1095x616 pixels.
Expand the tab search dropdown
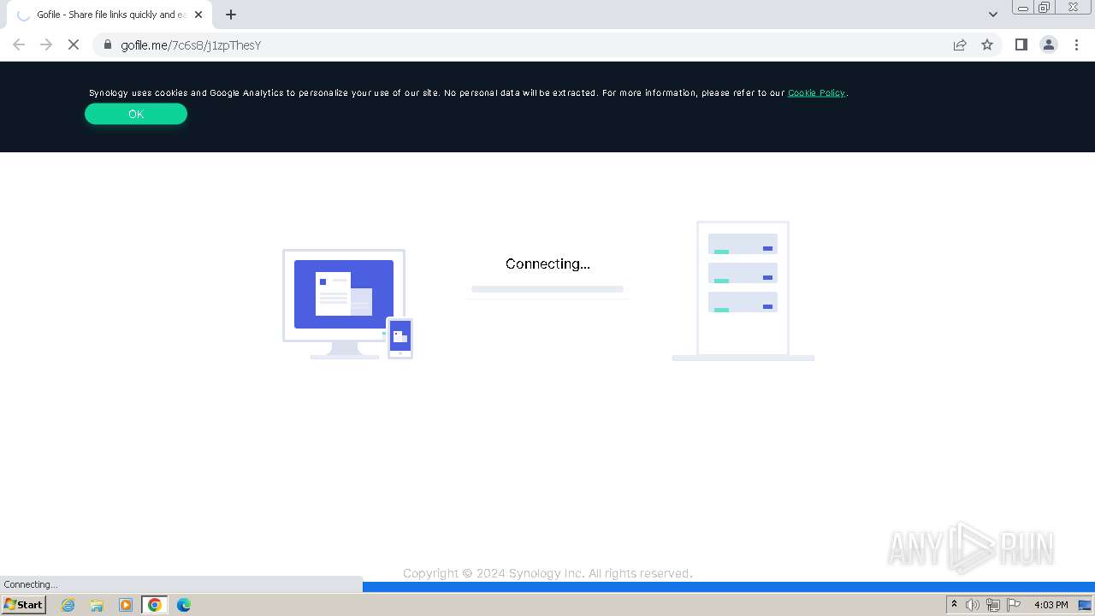tap(993, 15)
